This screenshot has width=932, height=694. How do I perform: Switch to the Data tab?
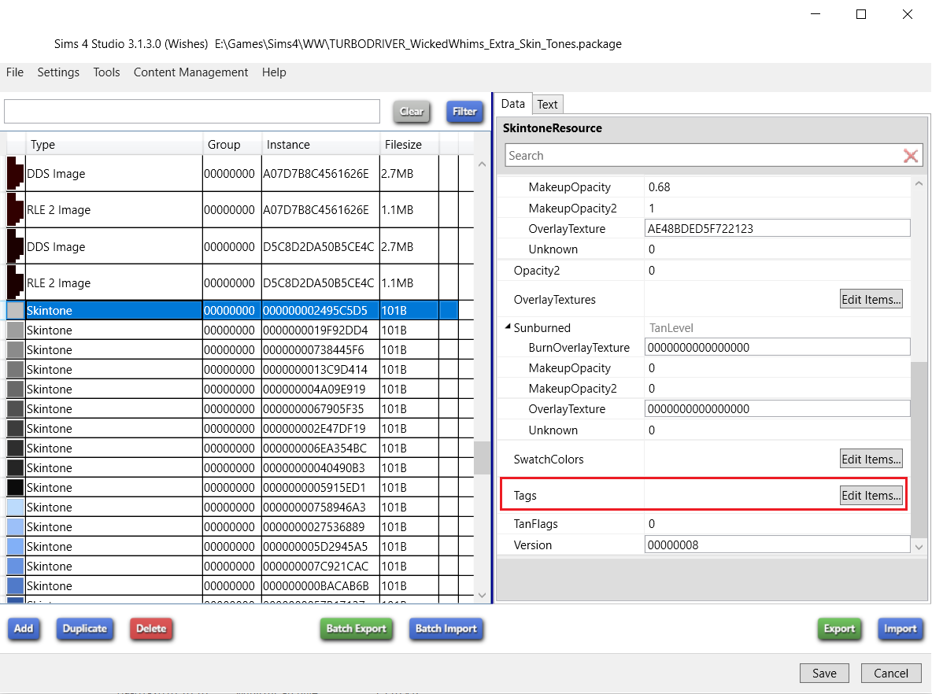(513, 104)
